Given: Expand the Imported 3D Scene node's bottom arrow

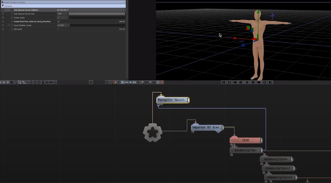Looking at the screenshot, I should [x=218, y=131].
